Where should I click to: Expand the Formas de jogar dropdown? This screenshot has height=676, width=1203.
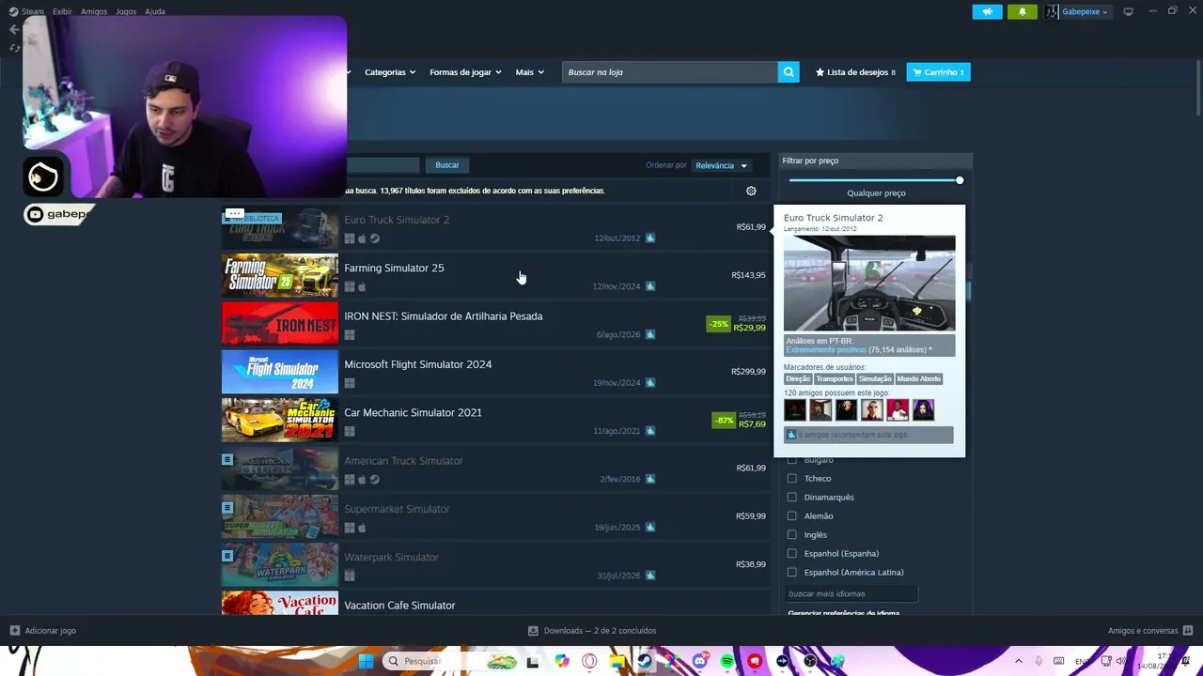465,72
